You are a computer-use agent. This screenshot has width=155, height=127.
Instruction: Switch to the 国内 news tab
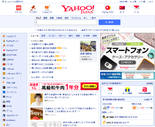point(71,36)
